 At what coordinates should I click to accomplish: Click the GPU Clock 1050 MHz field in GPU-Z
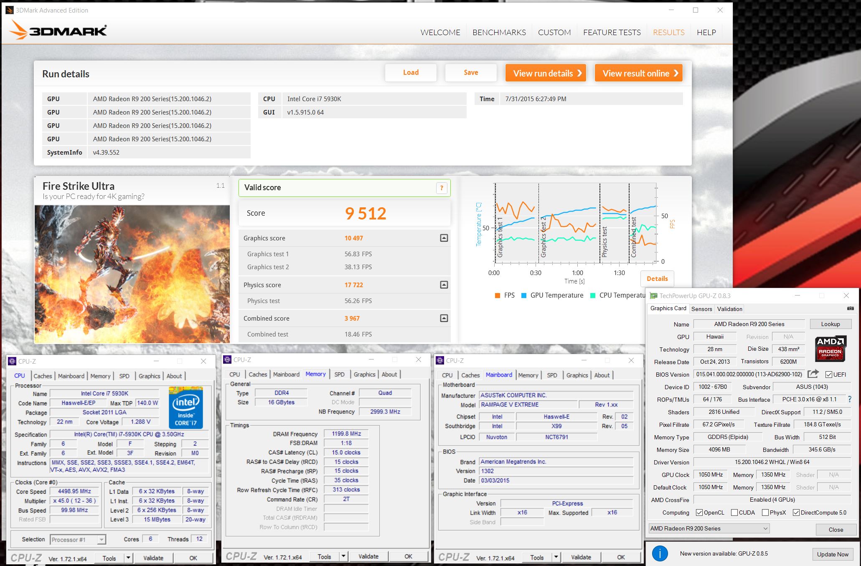click(x=711, y=474)
